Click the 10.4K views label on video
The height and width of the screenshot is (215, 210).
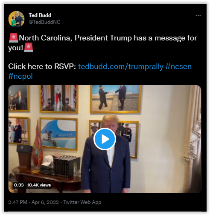[39, 185]
